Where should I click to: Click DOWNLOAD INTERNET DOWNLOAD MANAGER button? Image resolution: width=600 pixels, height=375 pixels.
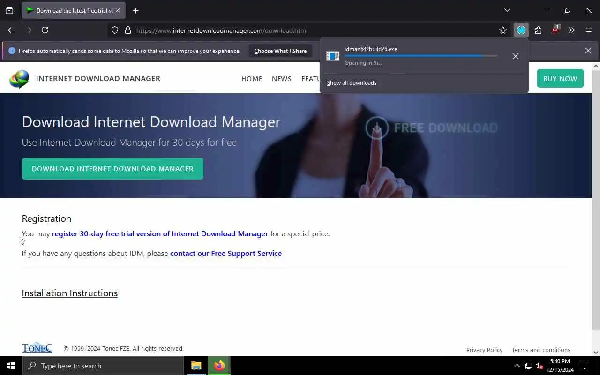point(112,169)
